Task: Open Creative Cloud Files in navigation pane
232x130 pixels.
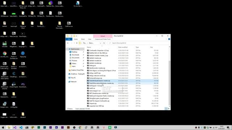Action: pos(77,70)
